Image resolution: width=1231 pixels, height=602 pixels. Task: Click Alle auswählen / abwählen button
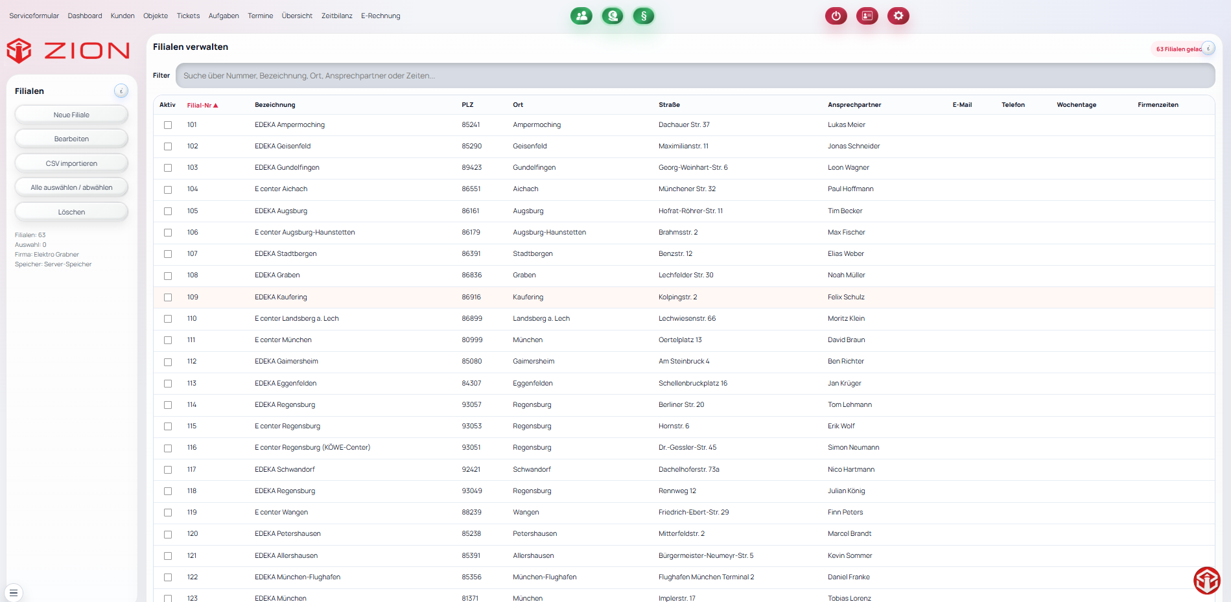click(71, 187)
